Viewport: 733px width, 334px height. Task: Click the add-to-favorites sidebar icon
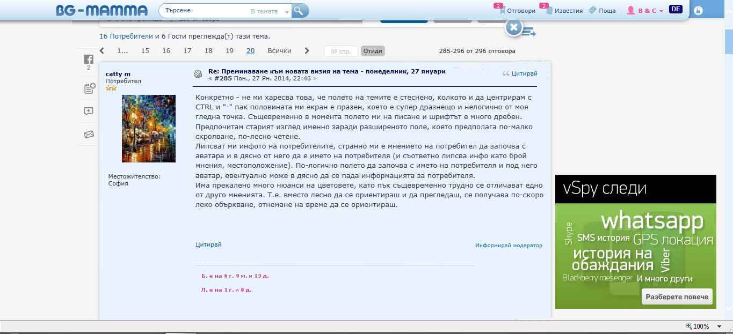click(89, 88)
